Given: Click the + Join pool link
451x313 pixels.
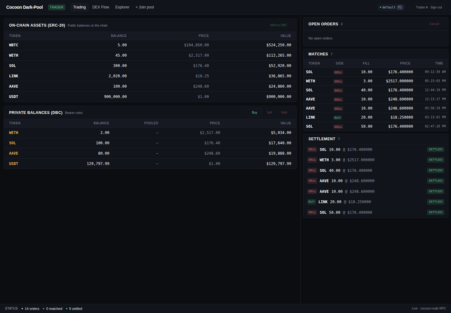Looking at the screenshot, I should click(145, 7).
